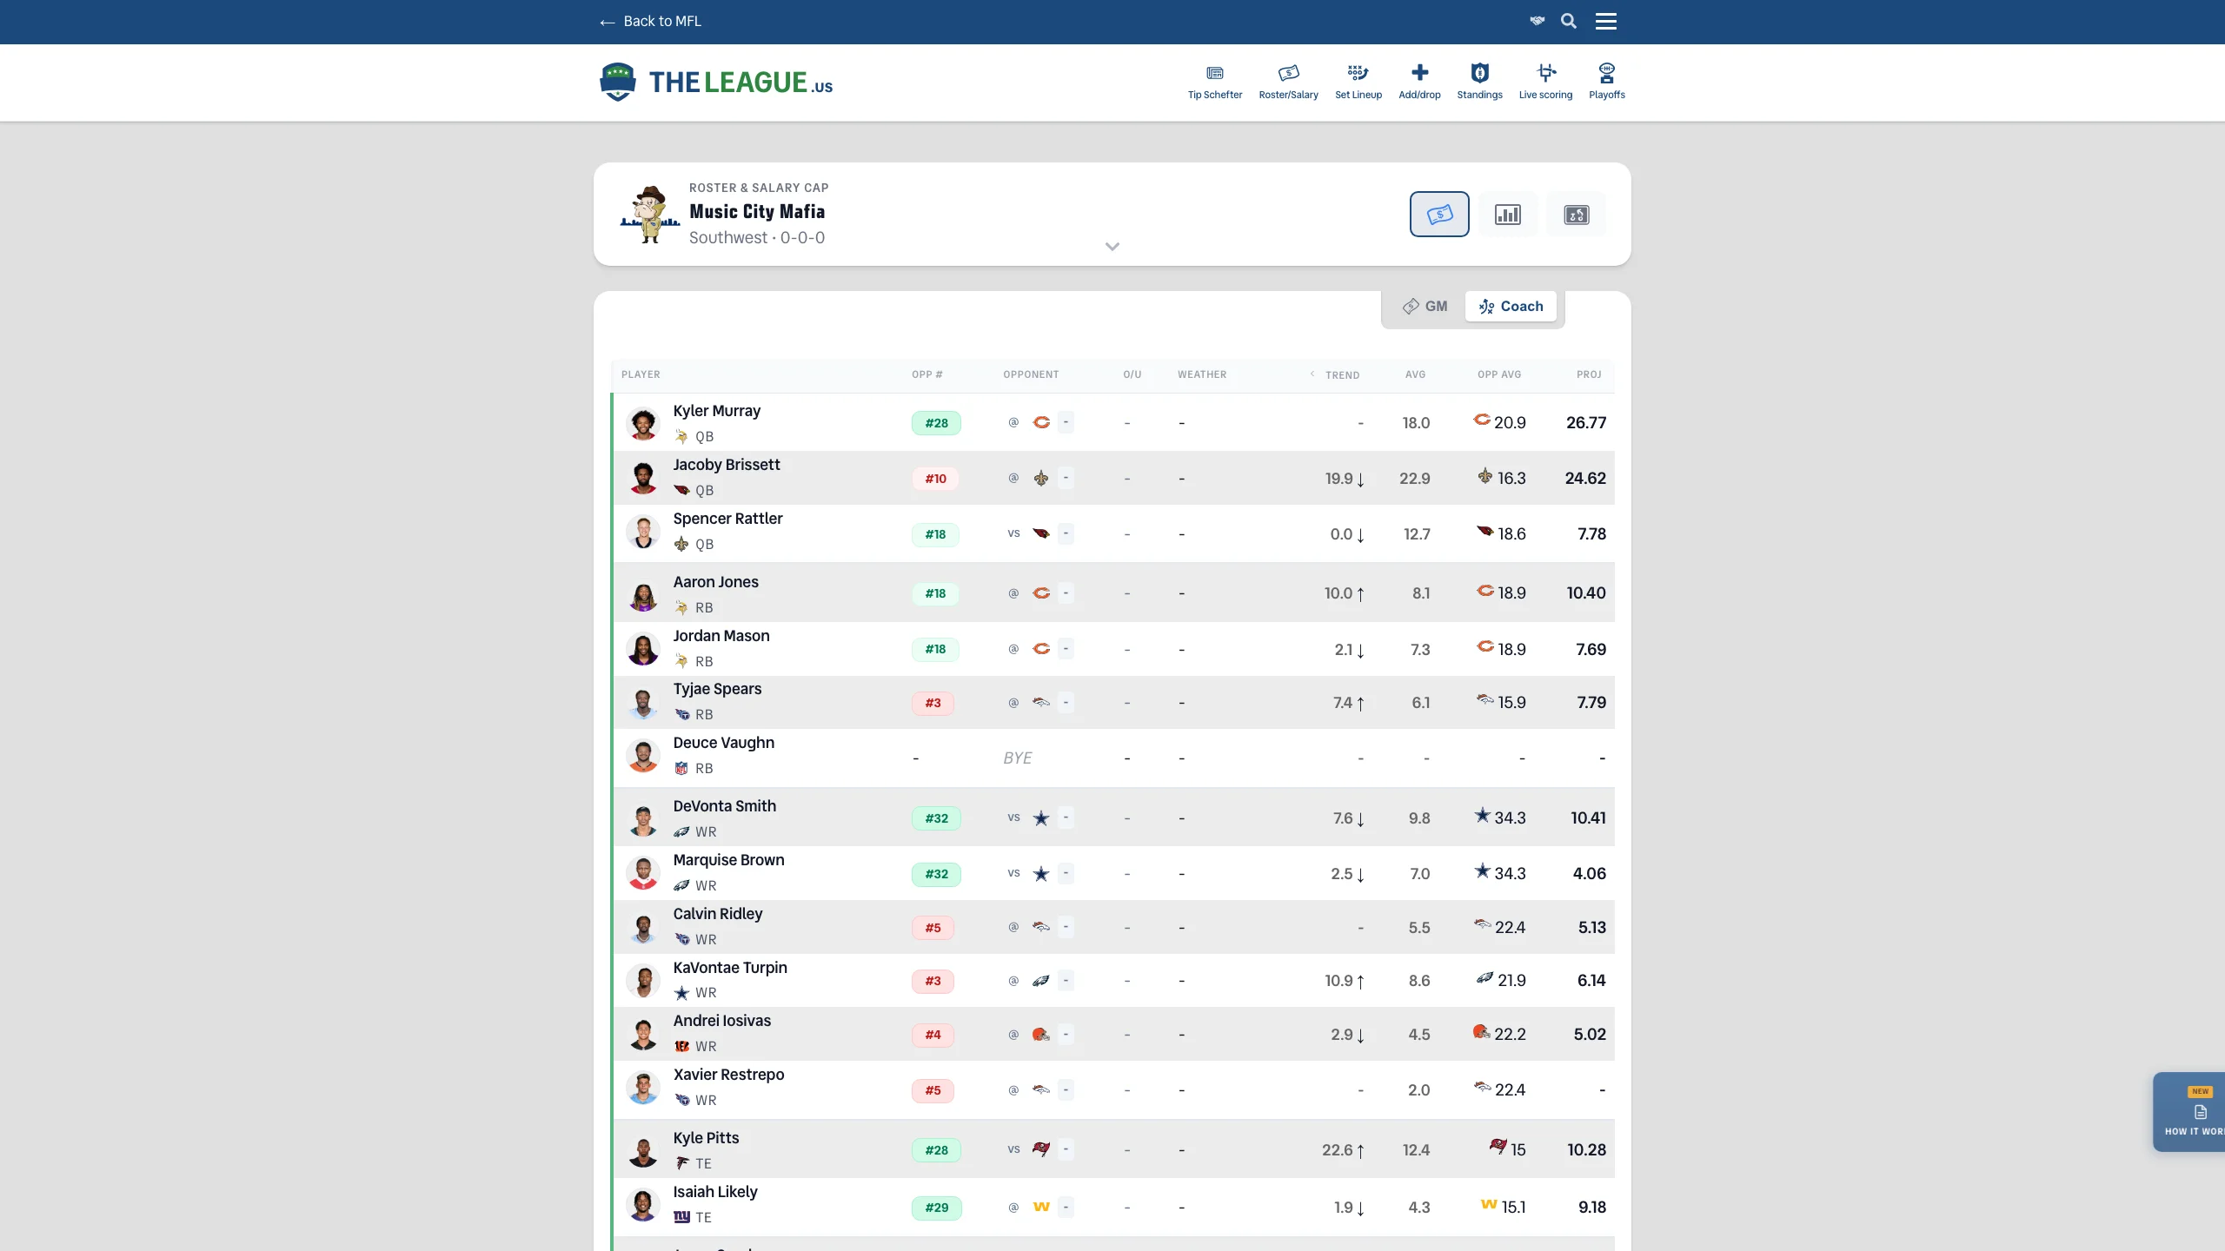Viewport: 2225px width, 1251px height.
Task: Switch to the Coach tab
Action: point(1511,306)
